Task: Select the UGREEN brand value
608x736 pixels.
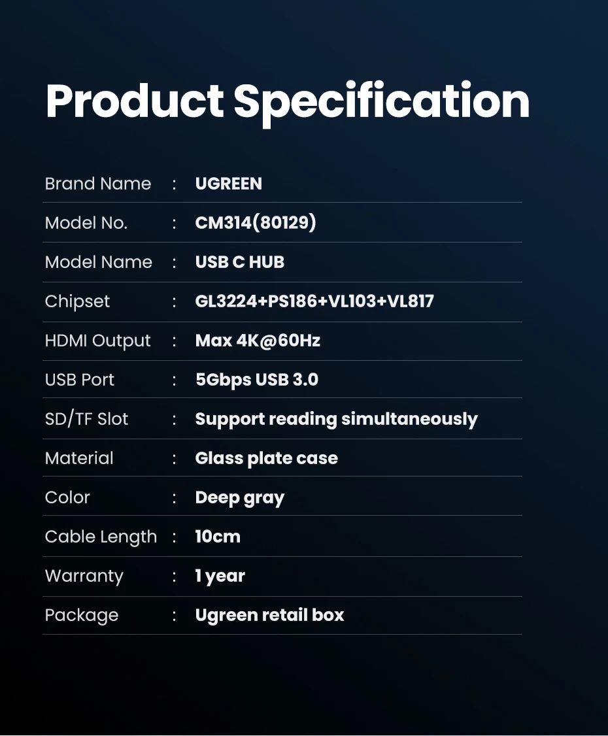Action: pyautogui.click(x=228, y=184)
